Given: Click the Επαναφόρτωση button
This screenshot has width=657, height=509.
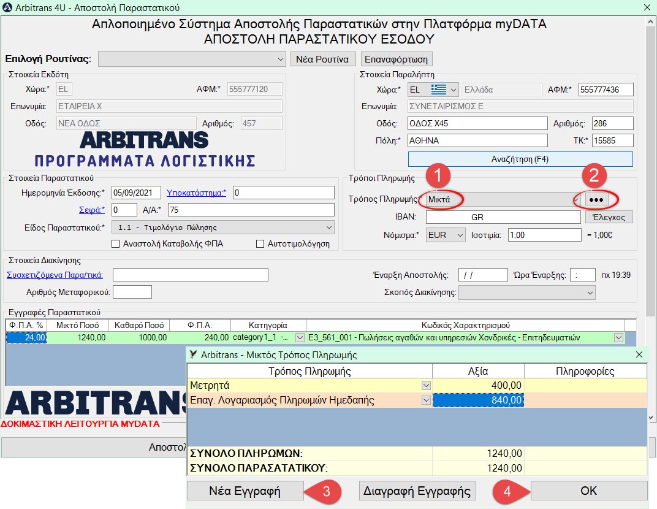Looking at the screenshot, I should click(397, 59).
